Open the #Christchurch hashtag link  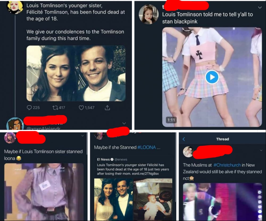click(227, 165)
